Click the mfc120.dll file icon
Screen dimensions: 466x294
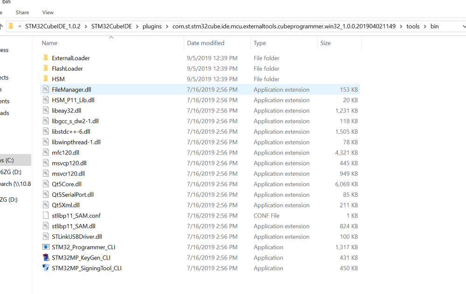46,152
